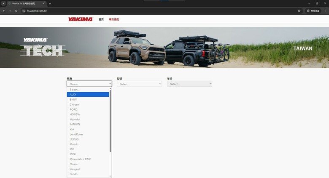The width and height of the screenshot is (329, 178).
Task: Open a new browser tab
Action: (50, 3)
